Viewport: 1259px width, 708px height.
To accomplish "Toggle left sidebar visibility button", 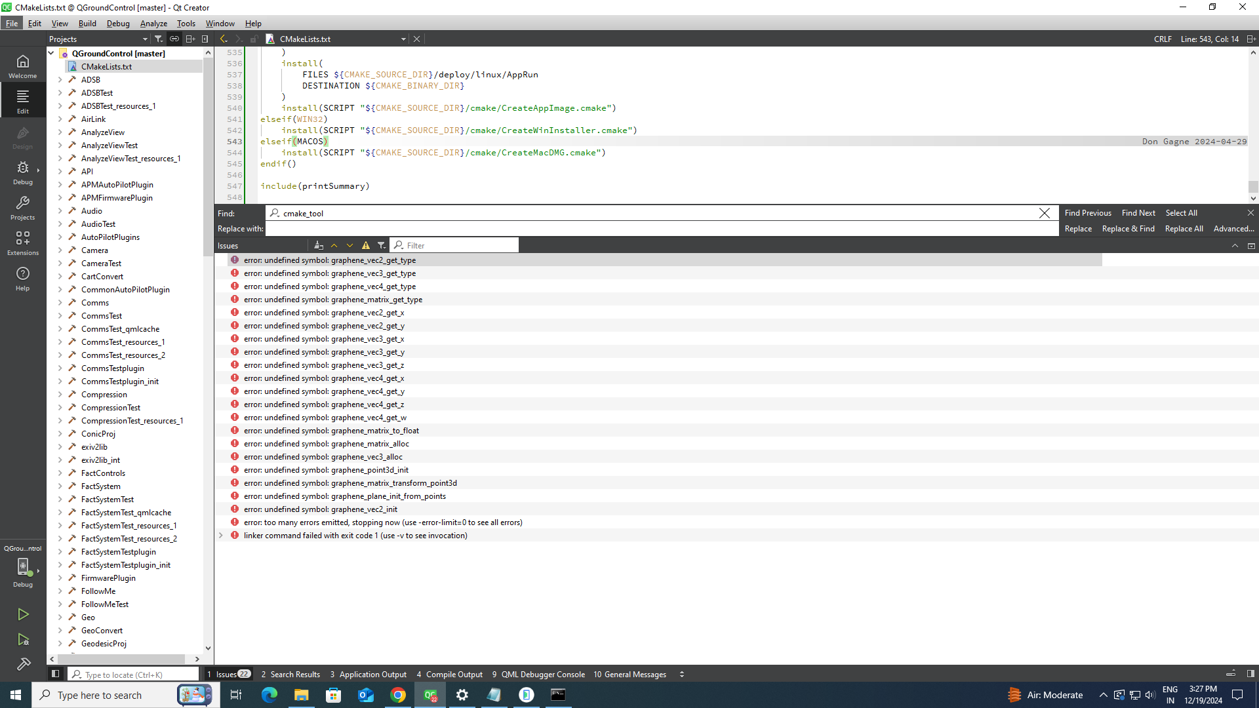I will click(x=55, y=674).
